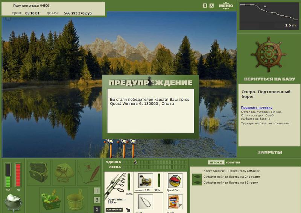Open the notebook with feather icon
This screenshot has height=213, width=301.
click(89, 172)
